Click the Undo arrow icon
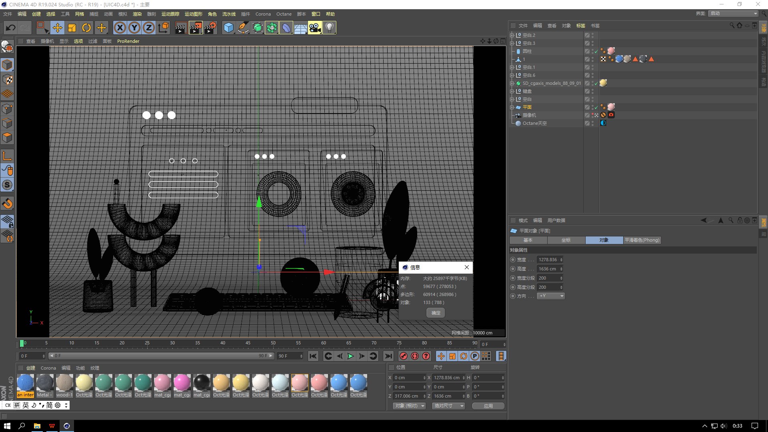Viewport: 768px width, 432px height. 11,28
